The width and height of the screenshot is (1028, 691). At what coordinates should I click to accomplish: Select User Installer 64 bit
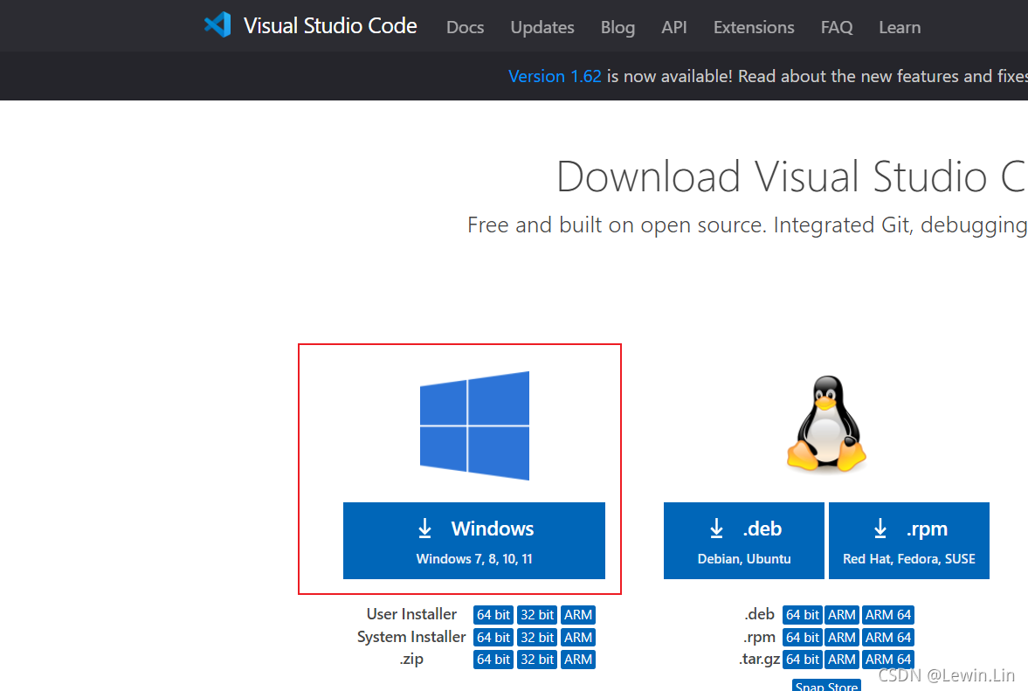493,615
